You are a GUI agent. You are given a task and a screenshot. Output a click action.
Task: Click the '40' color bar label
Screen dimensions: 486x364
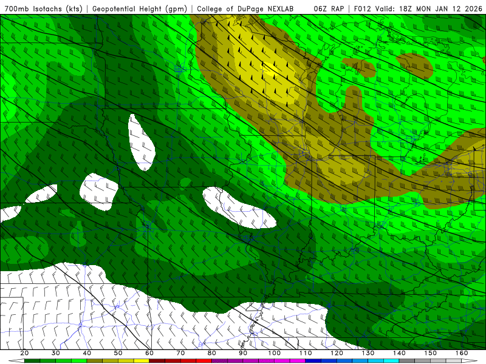click(87, 353)
